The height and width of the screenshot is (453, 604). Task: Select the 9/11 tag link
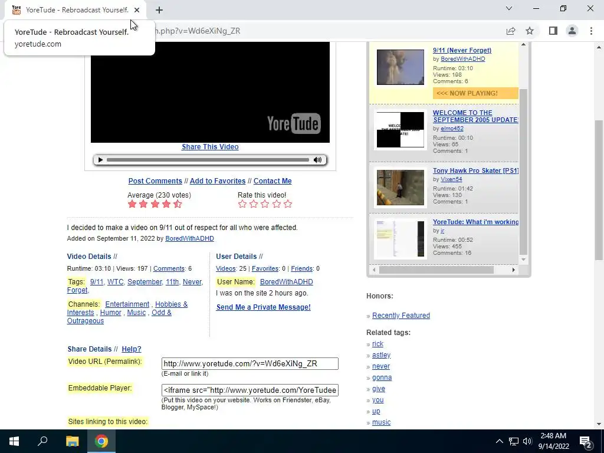pyautogui.click(x=97, y=282)
